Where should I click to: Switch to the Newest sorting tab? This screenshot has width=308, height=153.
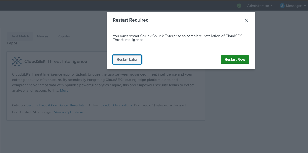[x=43, y=36]
